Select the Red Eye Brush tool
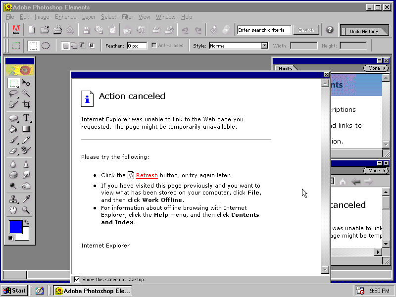 pos(26,150)
